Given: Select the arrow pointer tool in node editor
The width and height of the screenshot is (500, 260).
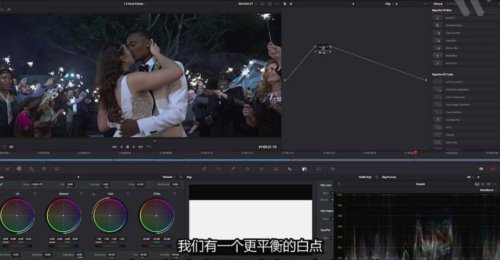Looking at the screenshot, I should [x=285, y=4].
